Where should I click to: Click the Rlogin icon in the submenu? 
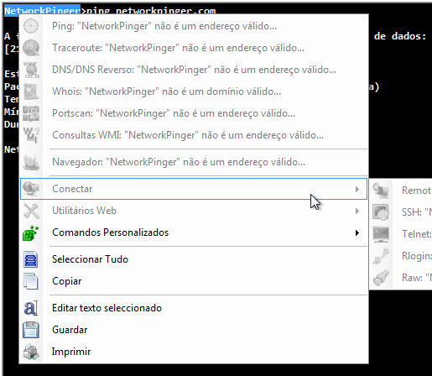pyautogui.click(x=381, y=256)
